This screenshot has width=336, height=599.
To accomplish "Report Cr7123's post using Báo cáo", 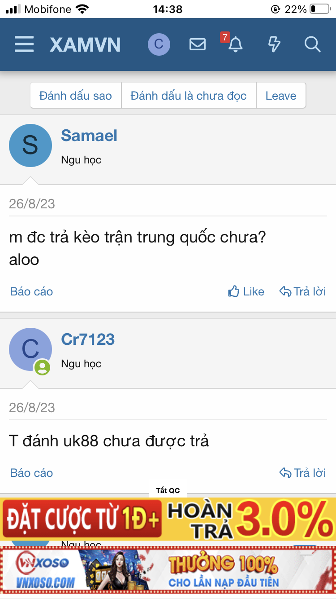I will pos(31,472).
